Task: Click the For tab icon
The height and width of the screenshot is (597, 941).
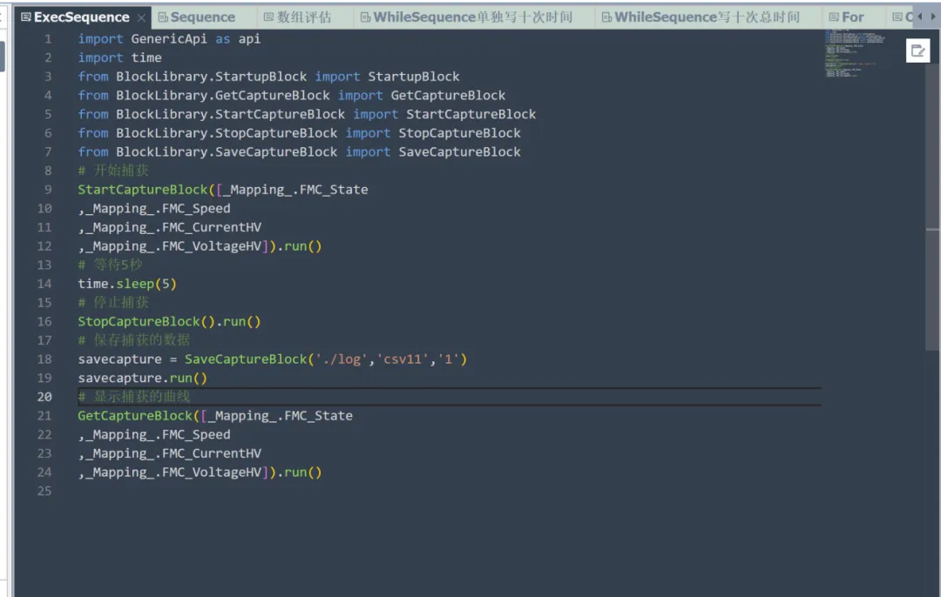Action: pyautogui.click(x=834, y=17)
